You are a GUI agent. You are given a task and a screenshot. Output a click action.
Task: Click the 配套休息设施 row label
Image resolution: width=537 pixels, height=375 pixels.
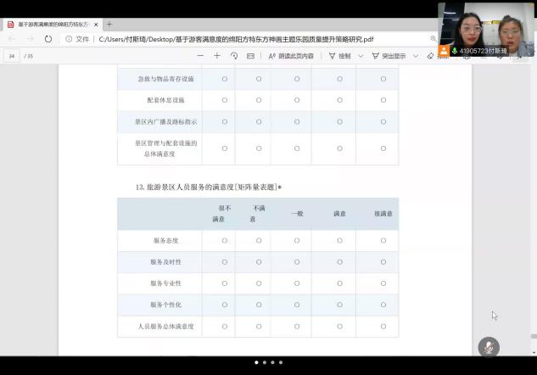pos(165,100)
